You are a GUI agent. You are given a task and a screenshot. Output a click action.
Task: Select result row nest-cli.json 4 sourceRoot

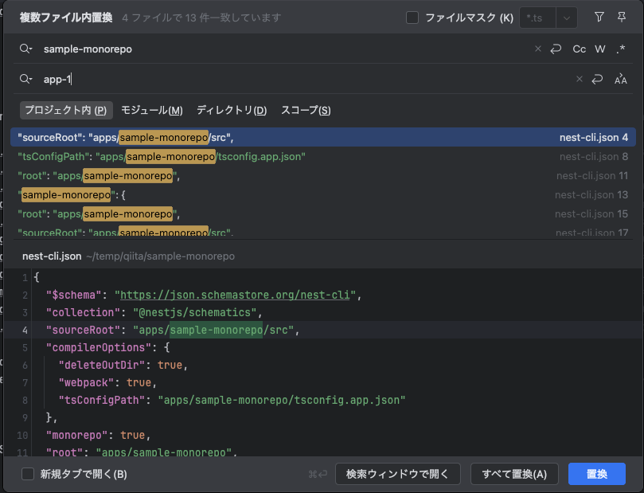[x=323, y=137]
